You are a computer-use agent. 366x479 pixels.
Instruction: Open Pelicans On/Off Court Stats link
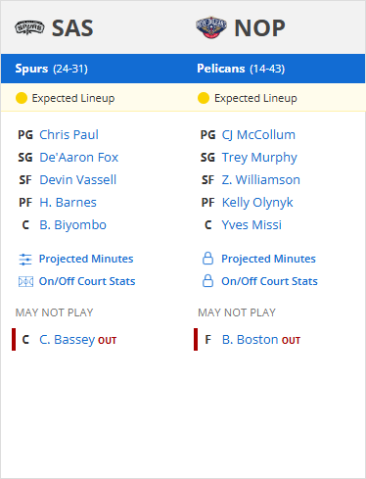tap(269, 281)
